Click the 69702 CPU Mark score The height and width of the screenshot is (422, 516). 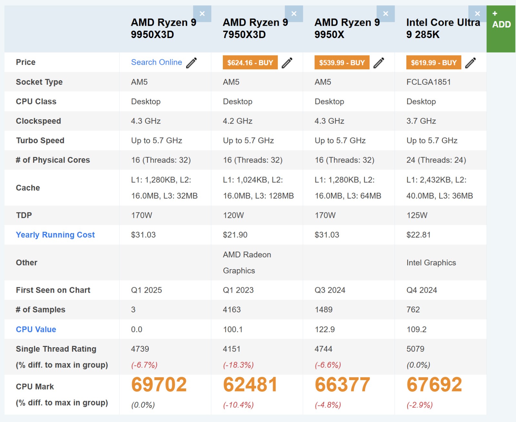click(159, 385)
